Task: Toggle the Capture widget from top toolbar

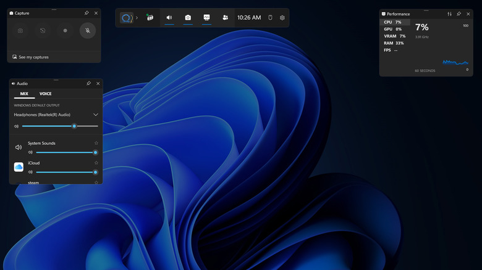Action: point(188,17)
